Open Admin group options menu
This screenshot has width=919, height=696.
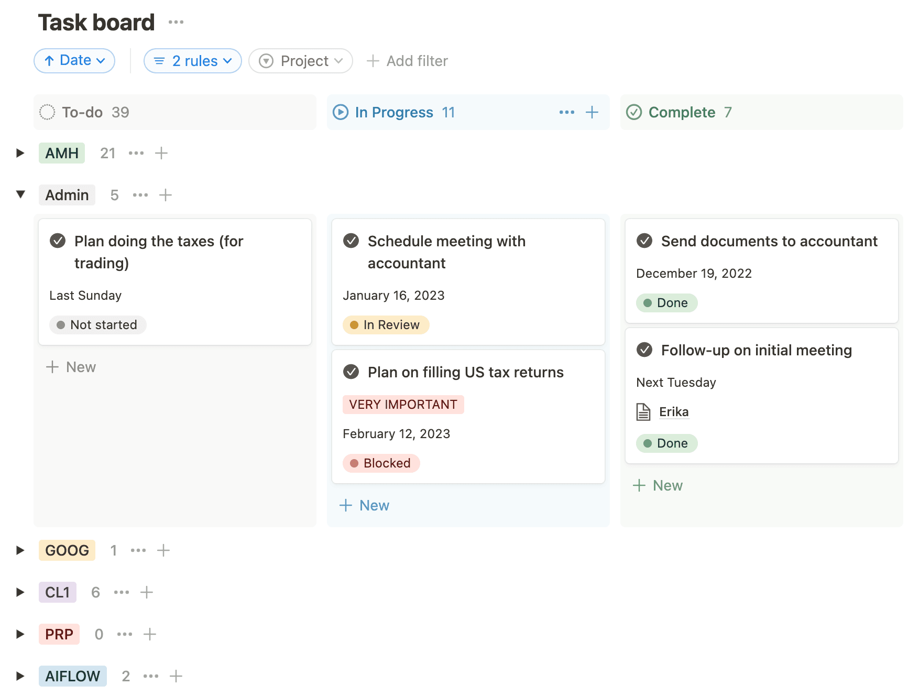click(x=140, y=195)
